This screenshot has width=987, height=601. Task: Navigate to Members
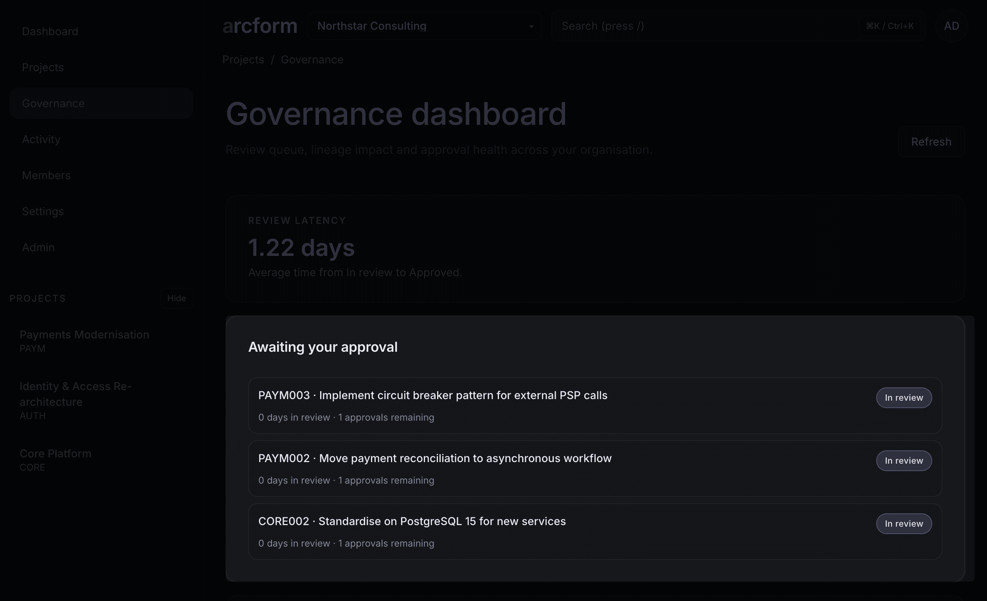[x=46, y=175]
